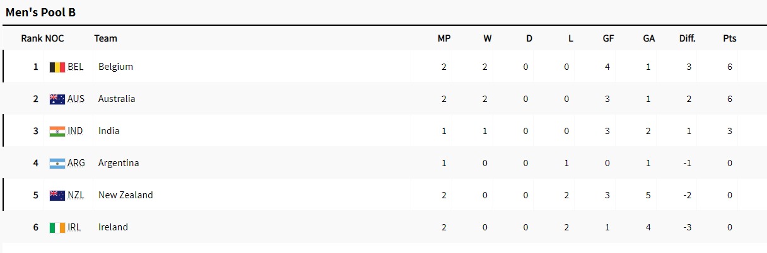
Task: Click the Belgium flag icon
Action: (x=57, y=67)
